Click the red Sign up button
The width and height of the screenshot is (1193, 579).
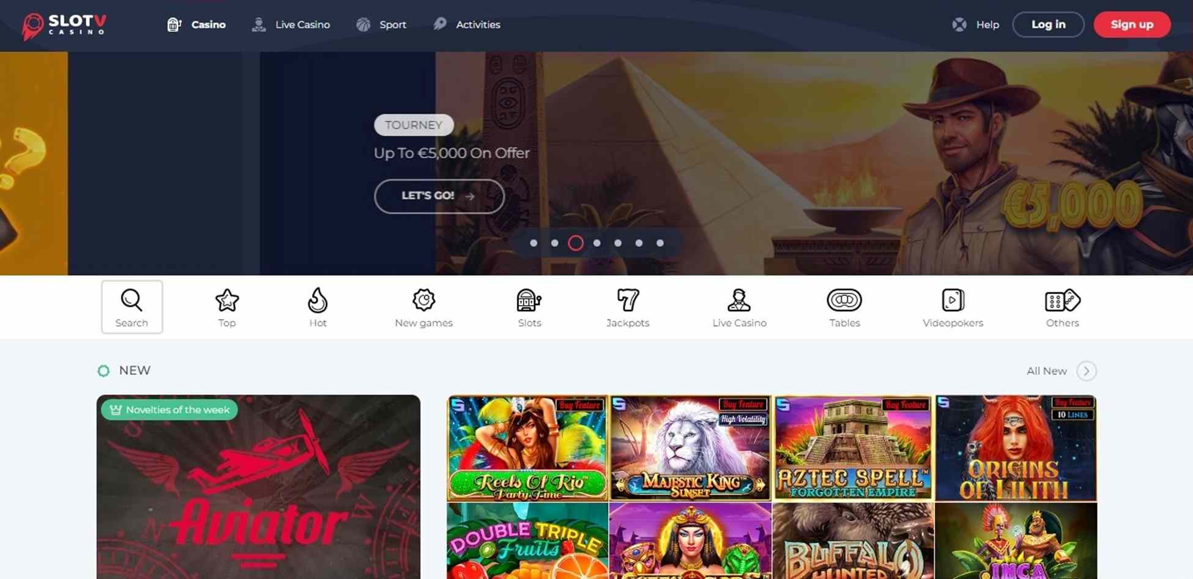coord(1132,24)
